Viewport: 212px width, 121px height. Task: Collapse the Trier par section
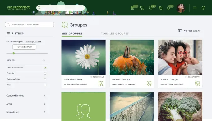pyautogui.click(x=44, y=60)
